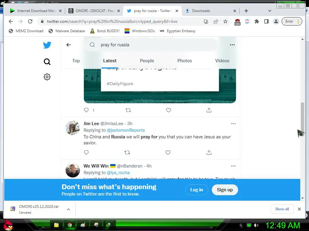Screen dimensions: 309x231
Task: Open more options on We Will Win tweet
Action: pyautogui.click(x=233, y=166)
